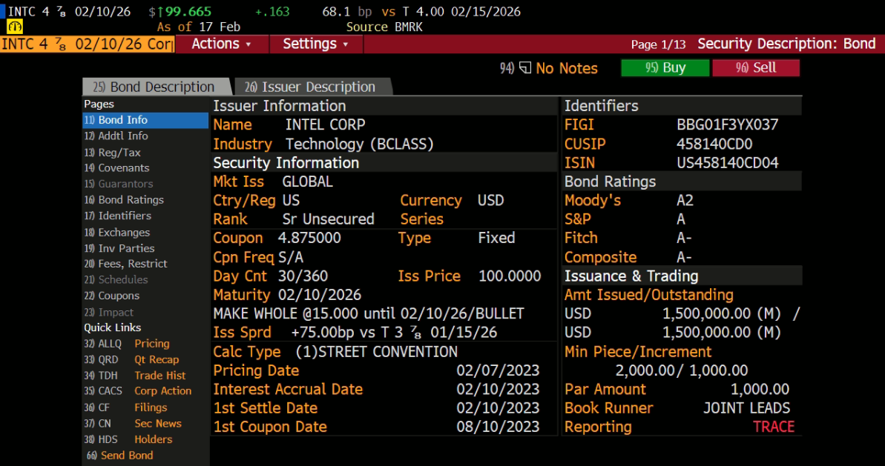Open the Bond Ratings page

pos(124,200)
